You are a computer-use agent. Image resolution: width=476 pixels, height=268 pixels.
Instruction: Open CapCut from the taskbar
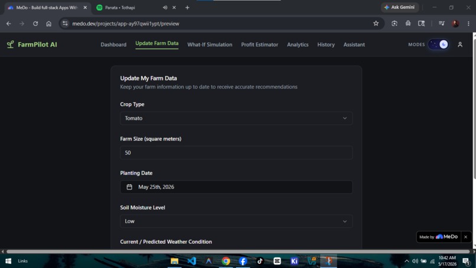pyautogui.click(x=277, y=261)
